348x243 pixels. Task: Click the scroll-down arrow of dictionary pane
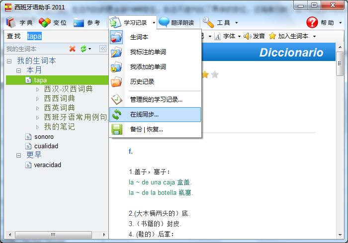click(x=340, y=235)
